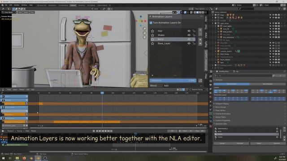
Task: Click the Play animation button in timeline
Action: point(106,131)
